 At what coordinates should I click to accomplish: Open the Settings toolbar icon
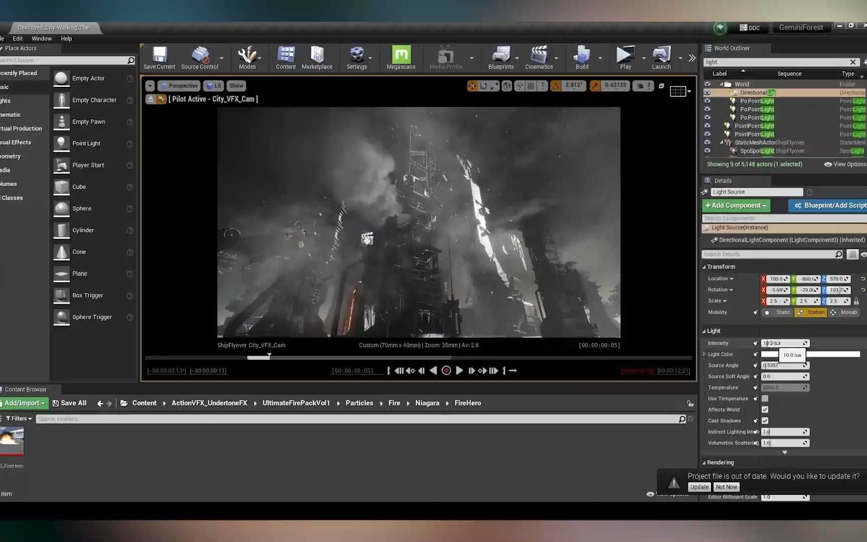click(357, 58)
